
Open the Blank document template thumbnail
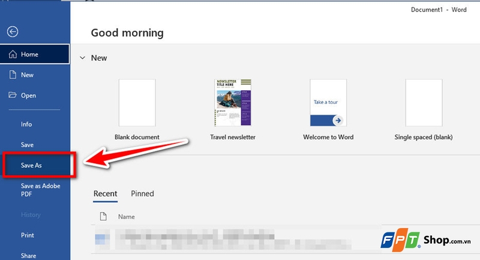click(137, 103)
